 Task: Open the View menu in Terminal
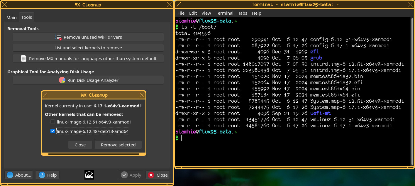point(206,13)
